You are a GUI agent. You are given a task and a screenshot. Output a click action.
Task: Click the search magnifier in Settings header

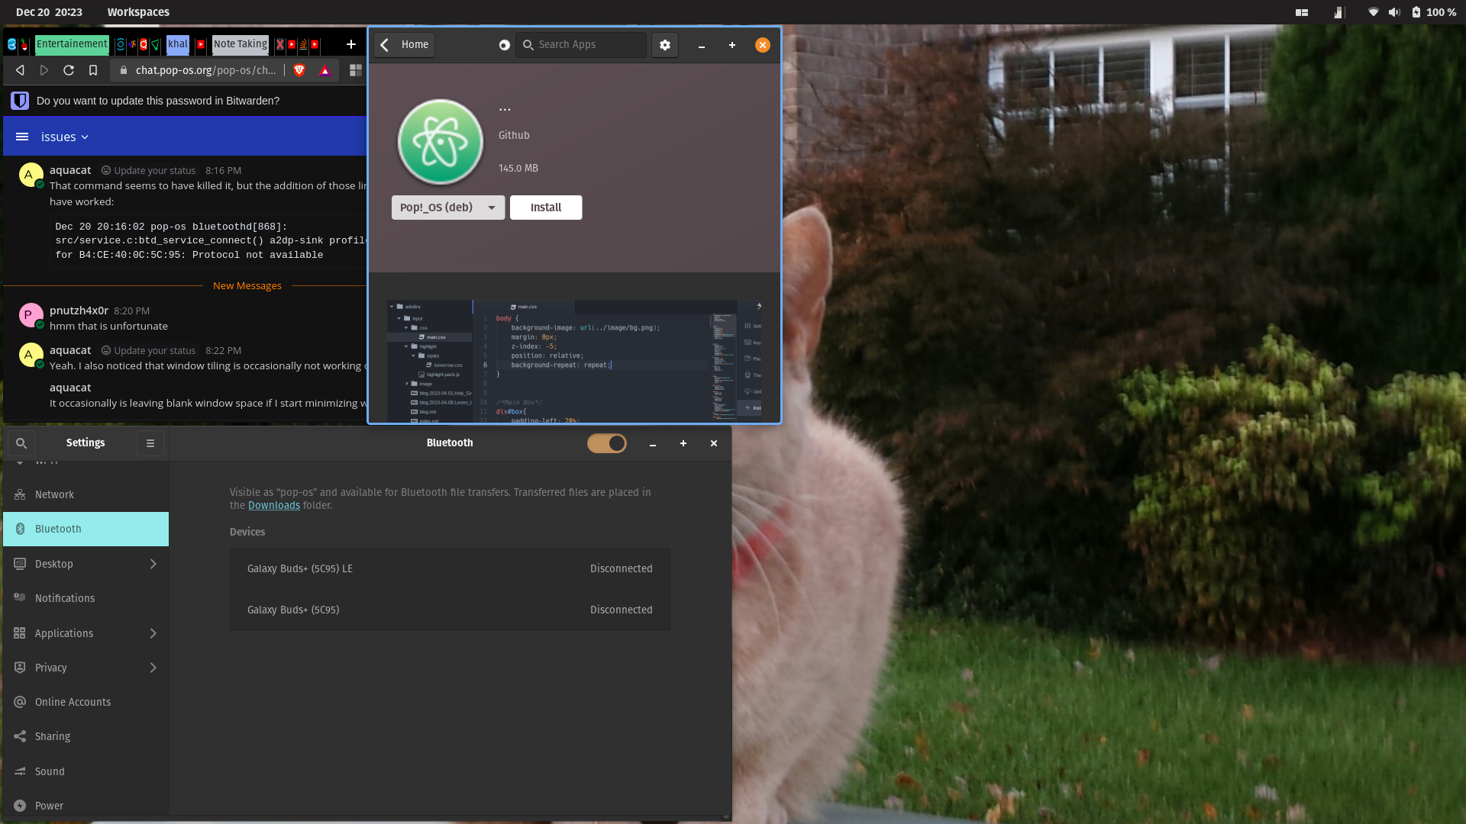21,443
